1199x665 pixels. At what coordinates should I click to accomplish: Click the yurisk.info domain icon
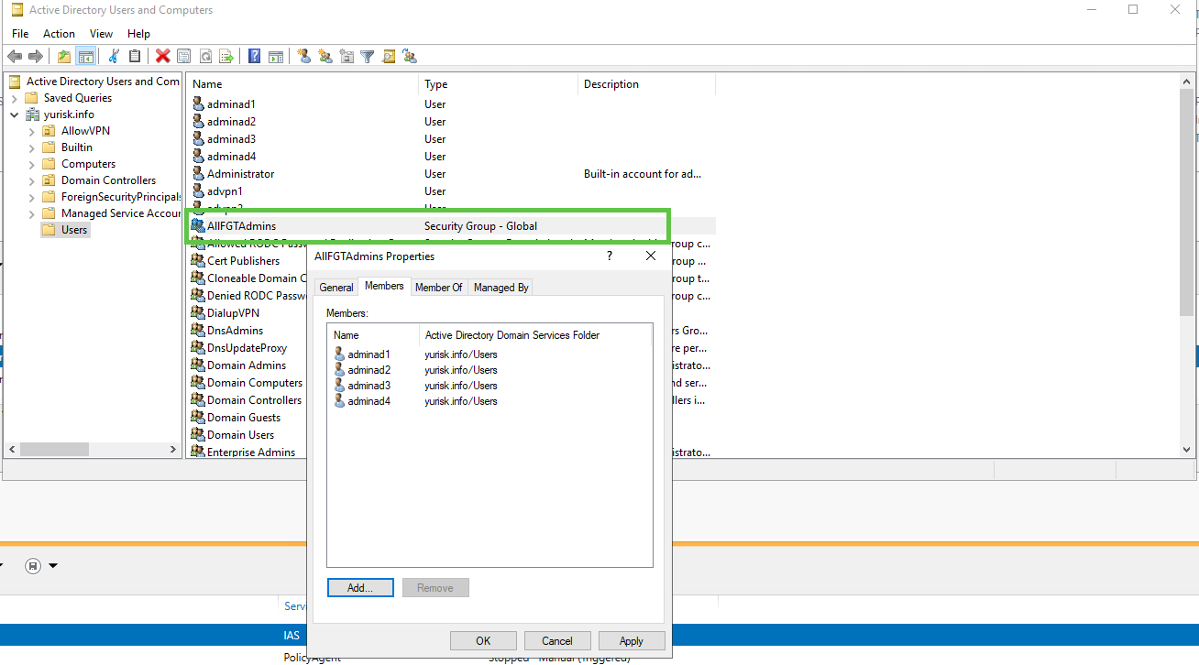pyautogui.click(x=34, y=114)
